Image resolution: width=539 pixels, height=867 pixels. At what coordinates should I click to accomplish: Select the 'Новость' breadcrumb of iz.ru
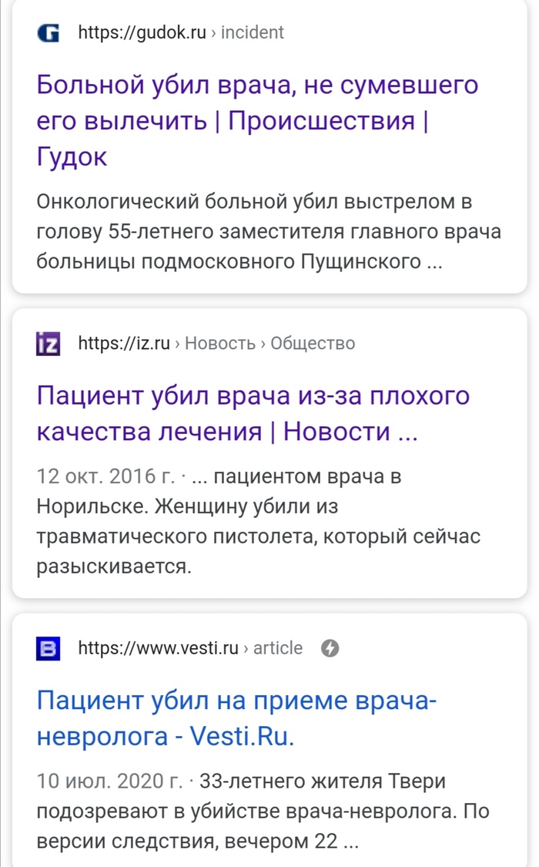[220, 344]
